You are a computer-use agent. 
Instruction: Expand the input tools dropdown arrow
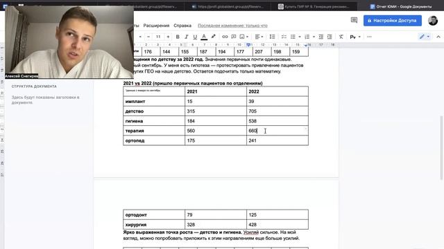(359, 37)
